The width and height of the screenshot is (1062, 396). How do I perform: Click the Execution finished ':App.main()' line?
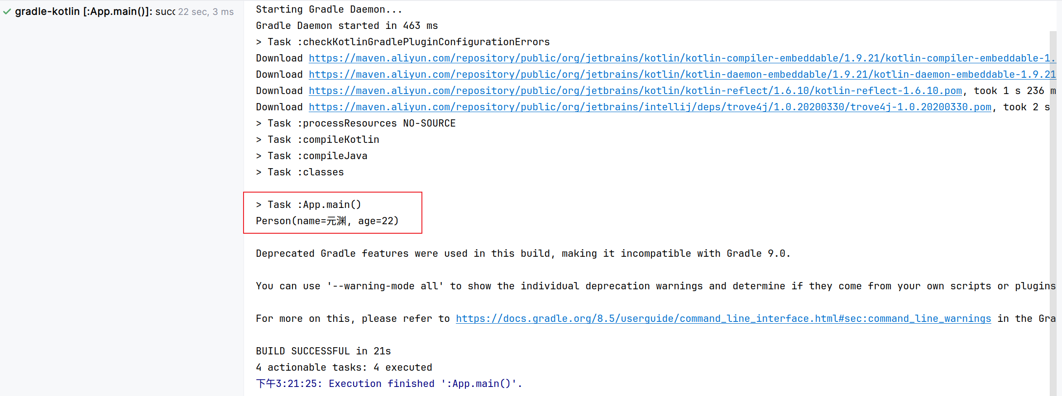click(x=389, y=384)
